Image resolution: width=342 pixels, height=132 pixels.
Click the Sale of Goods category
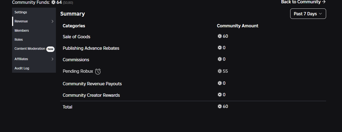(76, 37)
